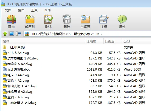Click the 1018.0 KB size value

tap(95, 70)
